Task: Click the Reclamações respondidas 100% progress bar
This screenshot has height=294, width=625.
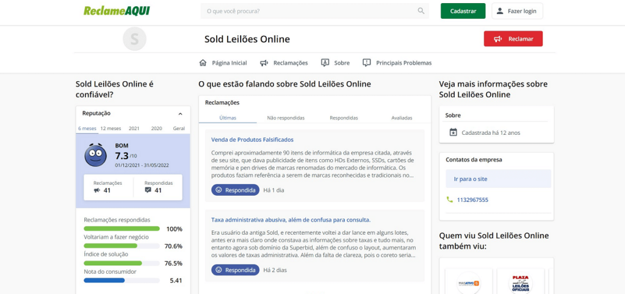Action: tap(121, 229)
